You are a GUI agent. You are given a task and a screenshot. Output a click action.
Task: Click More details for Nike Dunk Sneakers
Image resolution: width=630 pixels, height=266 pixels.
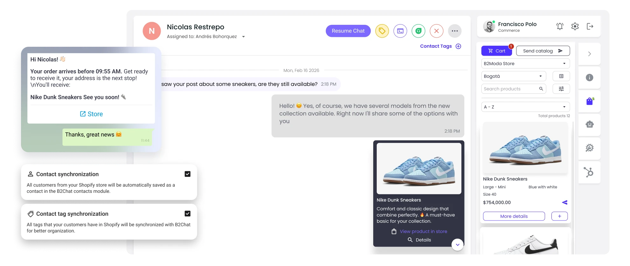[514, 216]
